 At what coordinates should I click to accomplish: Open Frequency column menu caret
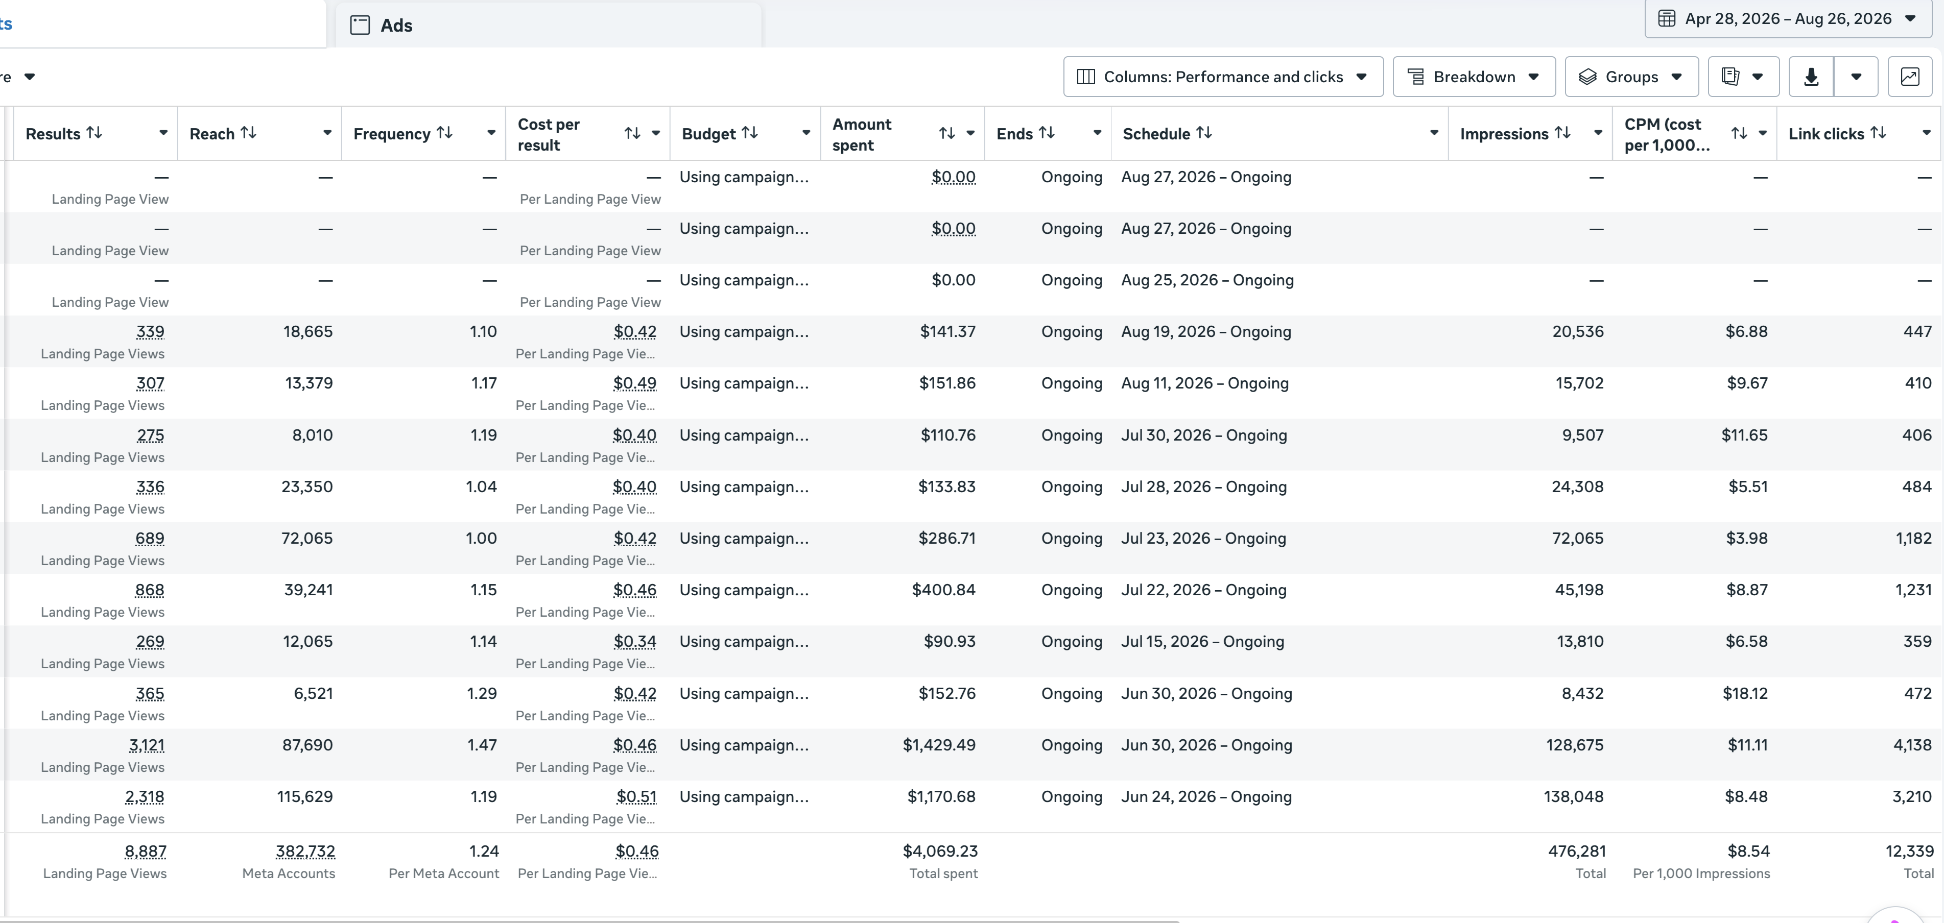click(491, 133)
